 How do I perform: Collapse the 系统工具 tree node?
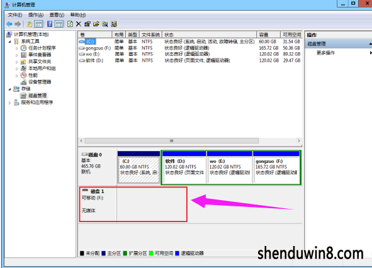coord(9,42)
